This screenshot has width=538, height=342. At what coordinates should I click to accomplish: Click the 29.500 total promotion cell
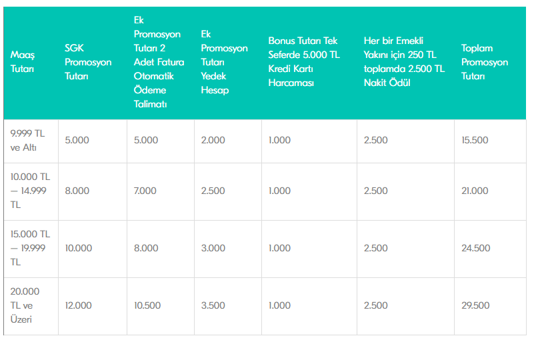475,305
